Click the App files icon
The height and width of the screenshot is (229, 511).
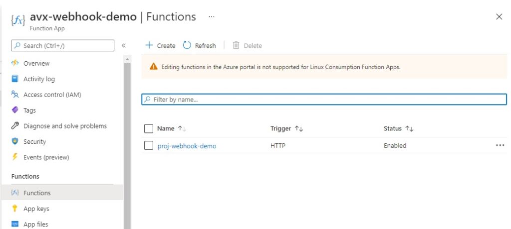click(15, 224)
